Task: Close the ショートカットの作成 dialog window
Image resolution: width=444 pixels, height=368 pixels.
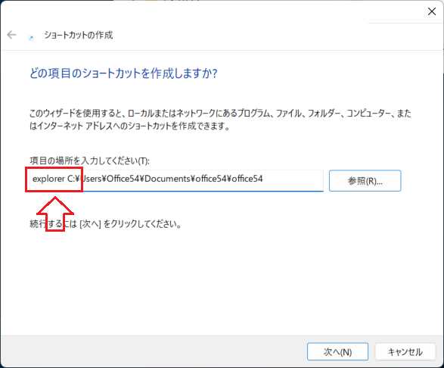Action: tap(432, 11)
